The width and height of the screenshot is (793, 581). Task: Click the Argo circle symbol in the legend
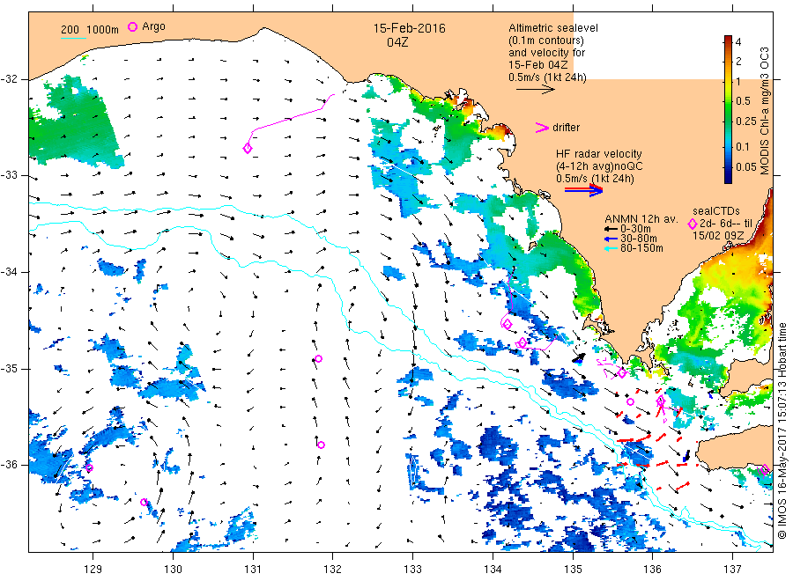click(x=132, y=26)
